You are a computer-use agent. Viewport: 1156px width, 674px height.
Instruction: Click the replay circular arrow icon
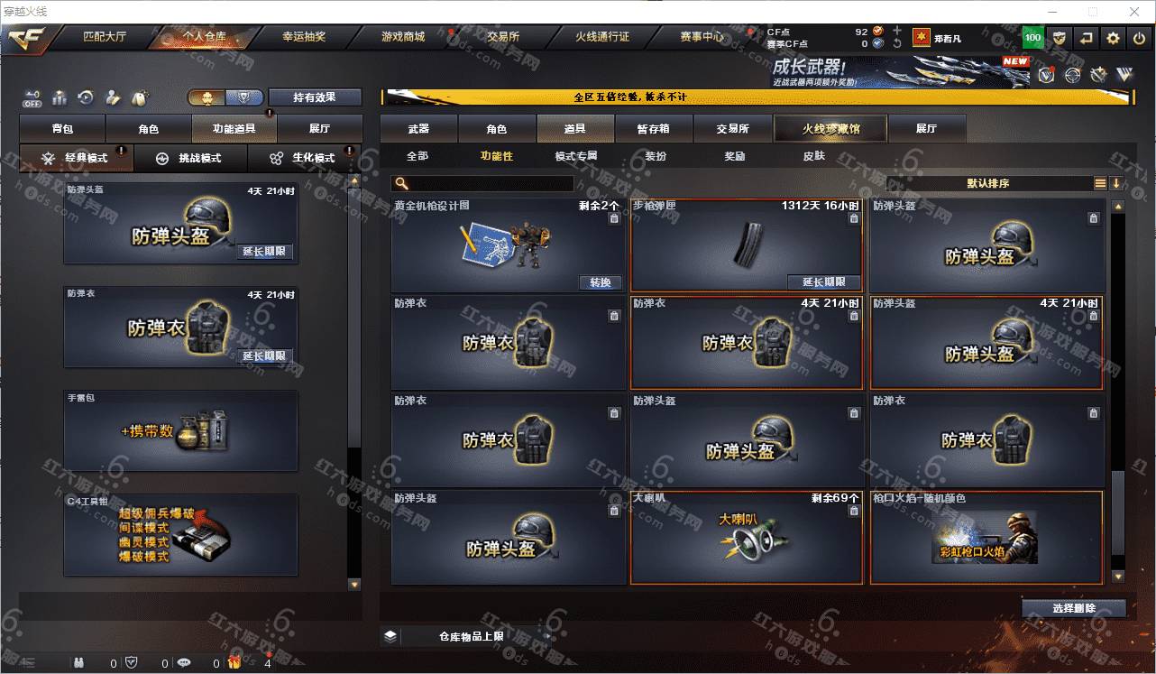pyautogui.click(x=86, y=97)
